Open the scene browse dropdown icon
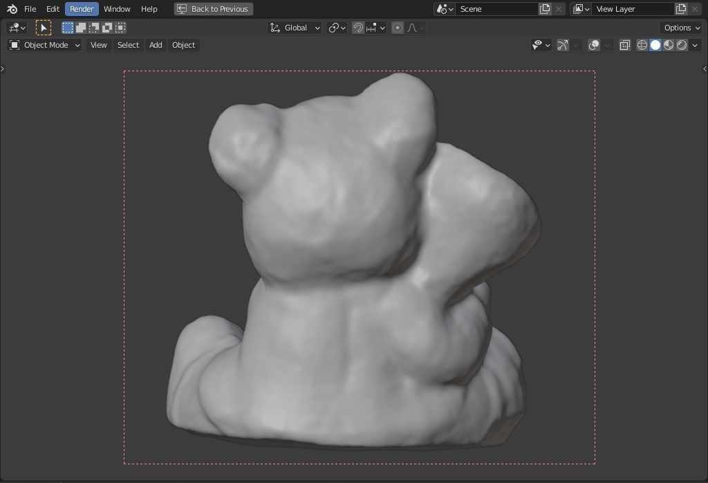The image size is (708, 483). click(445, 9)
